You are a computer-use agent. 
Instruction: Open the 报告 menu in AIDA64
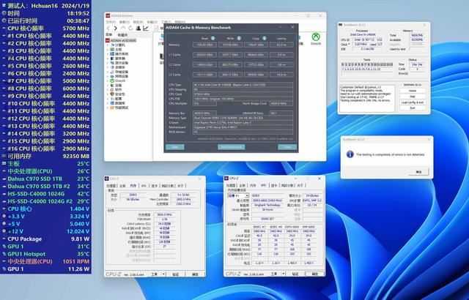(138, 22)
